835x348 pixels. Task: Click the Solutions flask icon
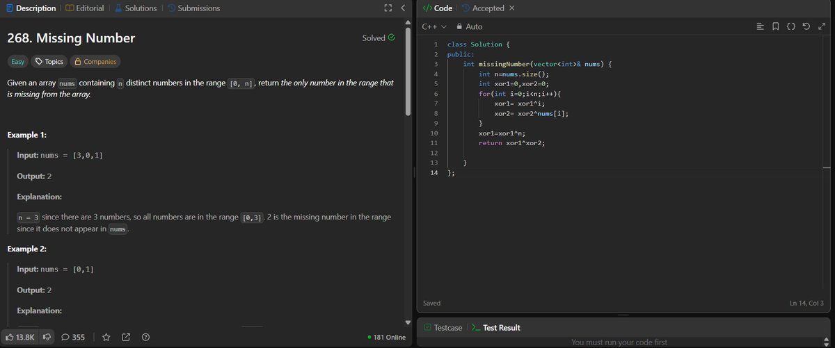[118, 8]
